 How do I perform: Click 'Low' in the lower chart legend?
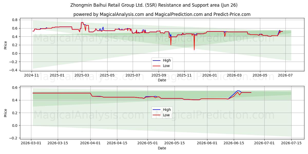click(x=166, y=115)
